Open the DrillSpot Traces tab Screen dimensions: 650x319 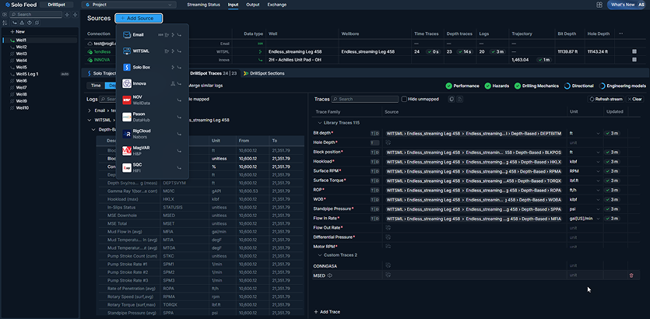point(213,73)
